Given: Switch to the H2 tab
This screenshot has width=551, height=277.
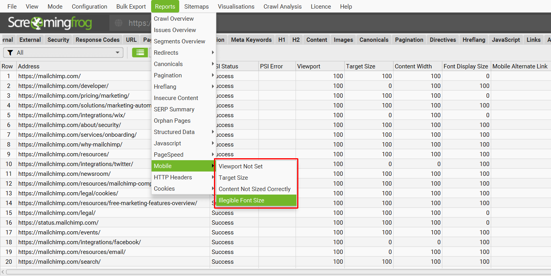Looking at the screenshot, I should (296, 40).
